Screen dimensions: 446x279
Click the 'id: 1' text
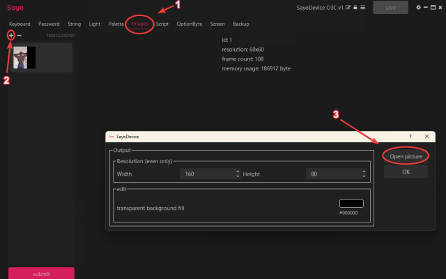(x=227, y=40)
